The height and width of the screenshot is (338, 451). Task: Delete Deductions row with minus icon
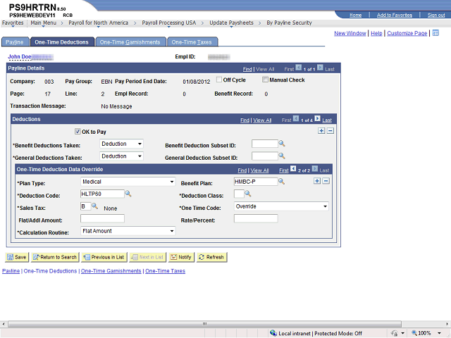click(330, 131)
